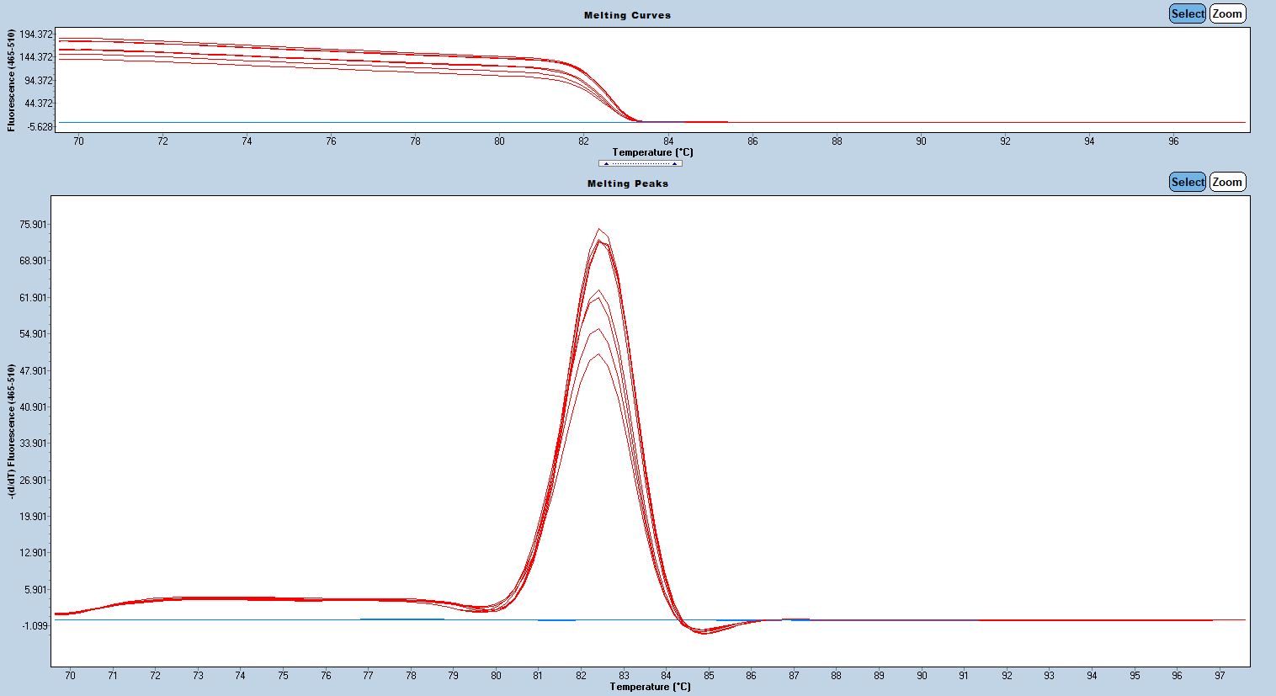The width and height of the screenshot is (1276, 696).
Task: Click the Melting Peaks chart title
Action: click(x=627, y=183)
